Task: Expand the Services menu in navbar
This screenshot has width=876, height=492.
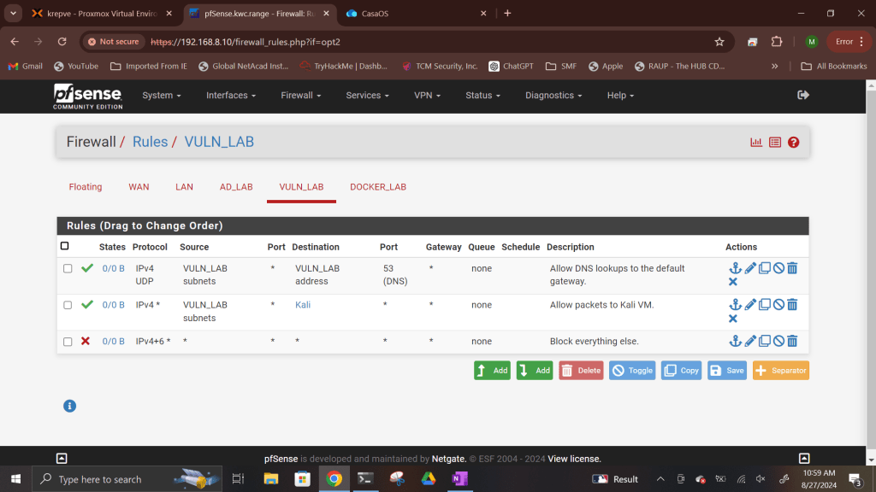Action: tap(367, 96)
